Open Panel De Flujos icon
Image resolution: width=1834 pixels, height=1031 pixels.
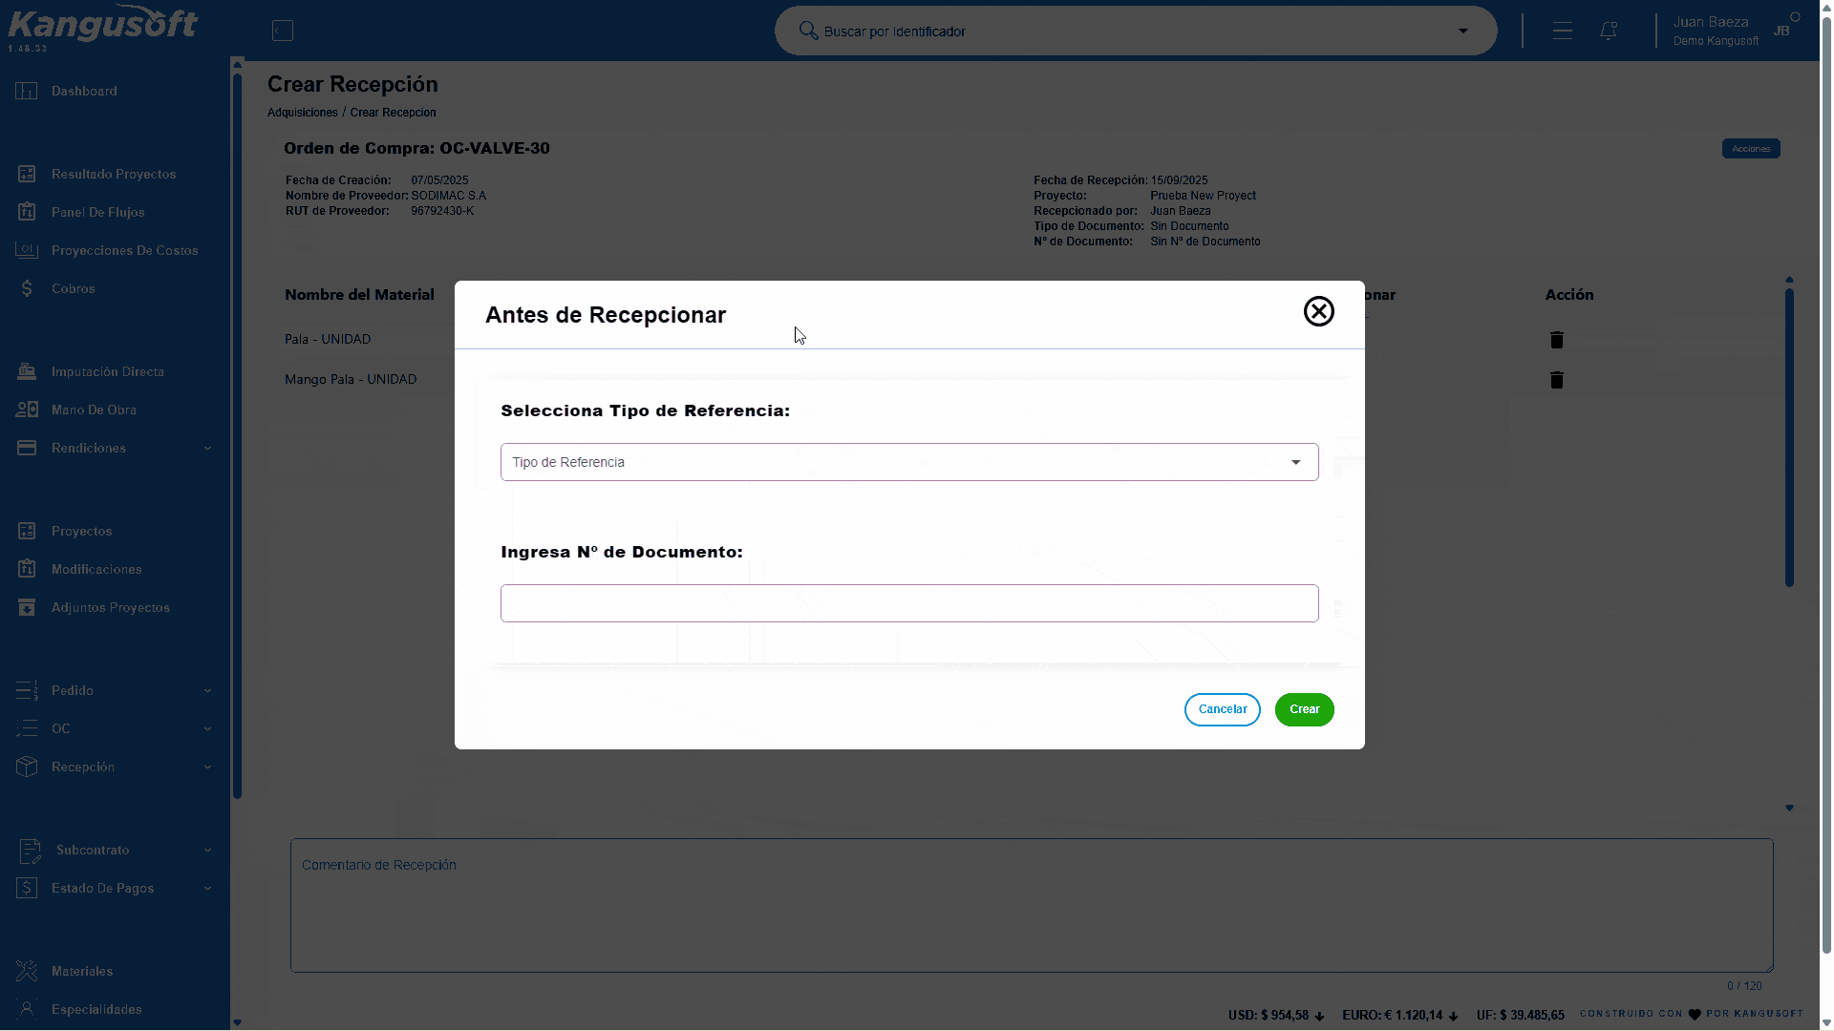(27, 212)
